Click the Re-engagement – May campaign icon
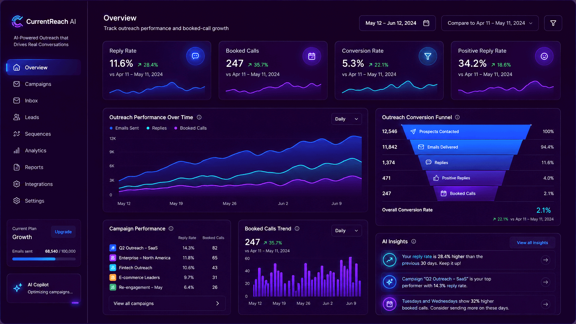 tap(113, 287)
